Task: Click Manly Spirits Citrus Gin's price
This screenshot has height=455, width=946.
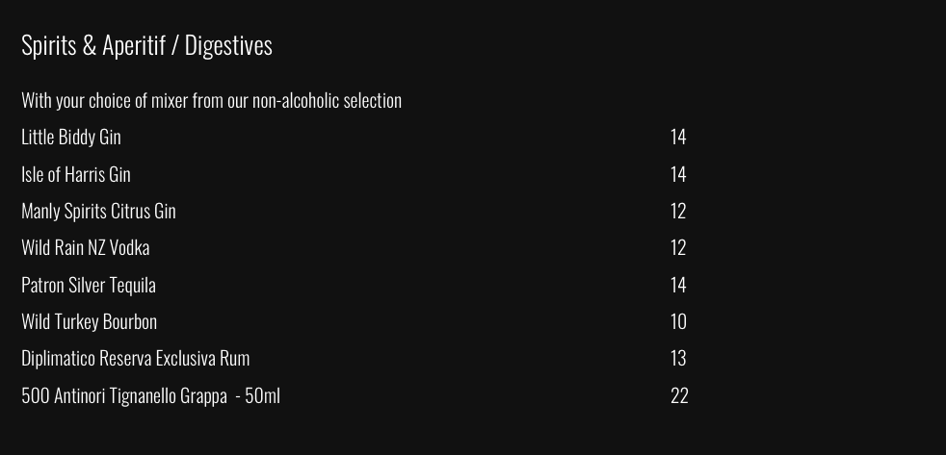Action: [x=678, y=211]
